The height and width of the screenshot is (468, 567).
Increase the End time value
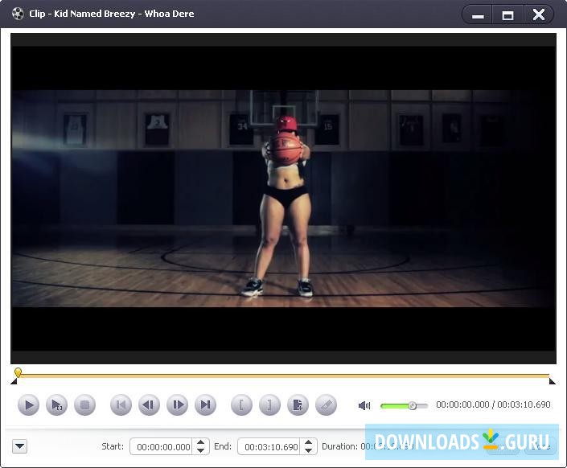pyautogui.click(x=309, y=442)
